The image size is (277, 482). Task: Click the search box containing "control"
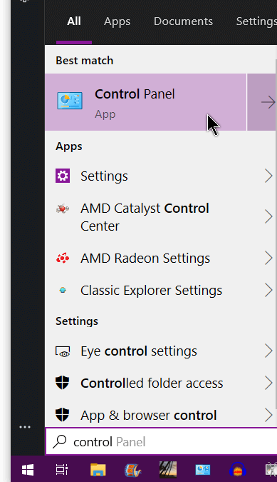pyautogui.click(x=162, y=442)
